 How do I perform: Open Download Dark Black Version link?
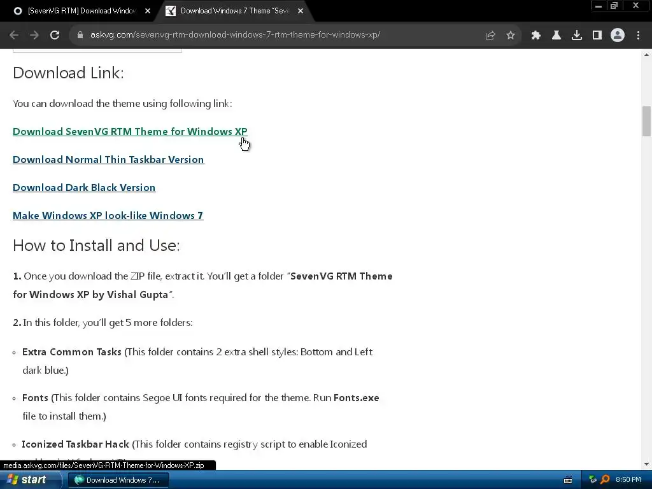click(x=84, y=188)
